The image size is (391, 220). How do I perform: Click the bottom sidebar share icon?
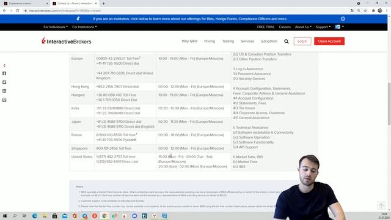pos(4,100)
